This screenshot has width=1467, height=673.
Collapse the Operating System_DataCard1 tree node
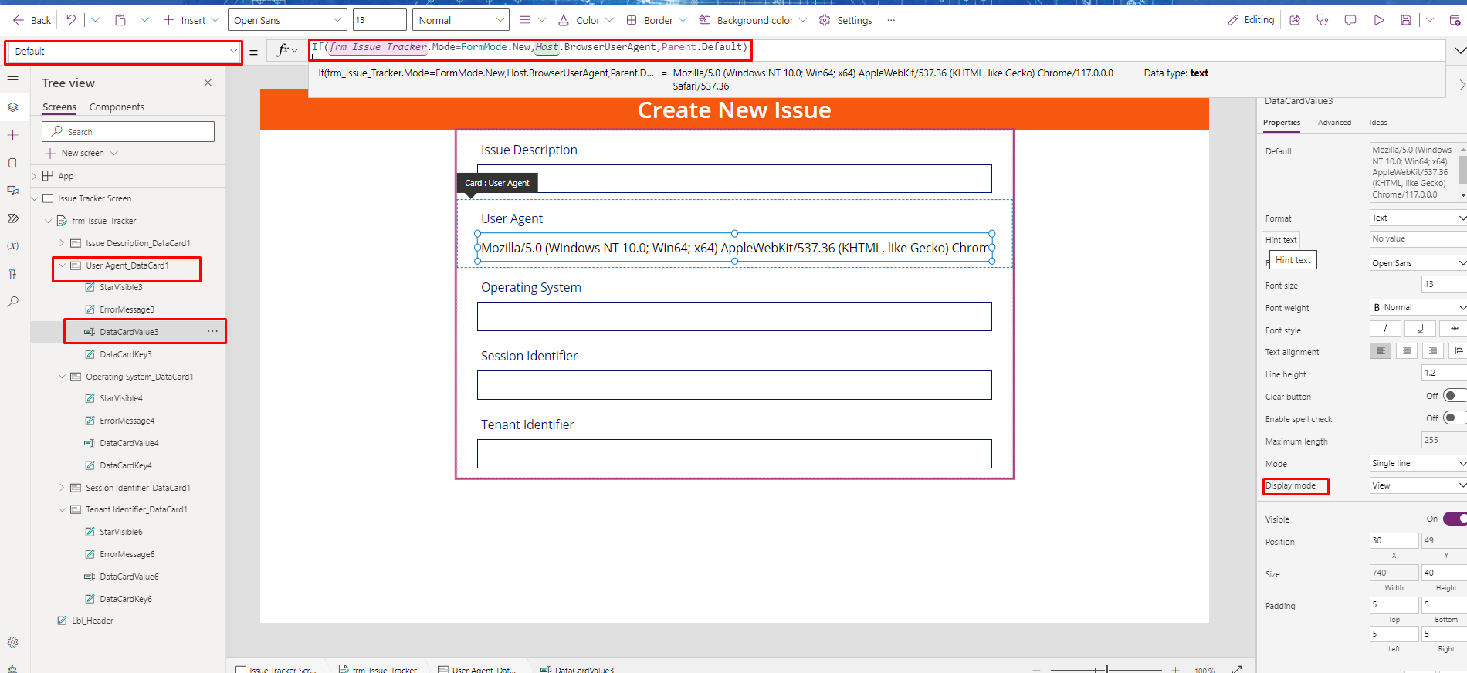(x=63, y=377)
